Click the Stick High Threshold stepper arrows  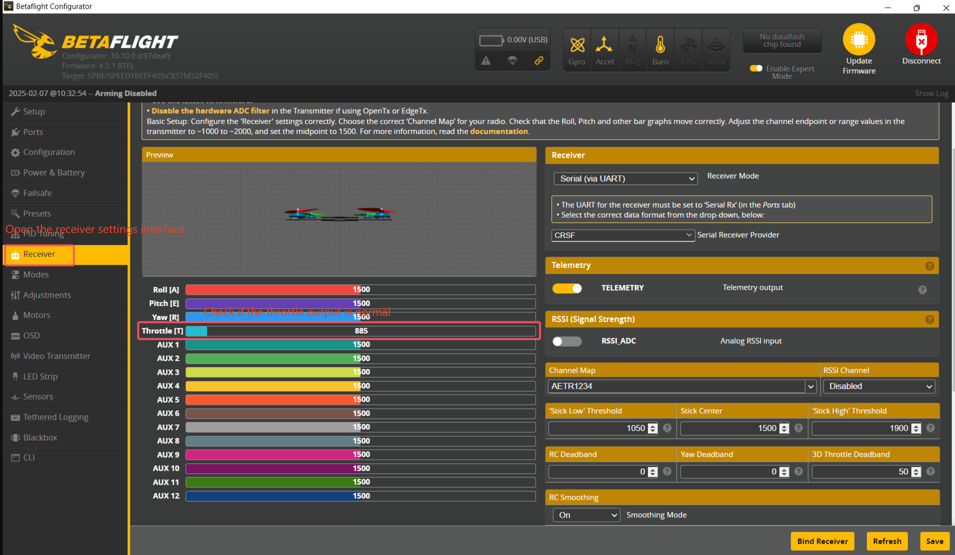click(x=916, y=428)
